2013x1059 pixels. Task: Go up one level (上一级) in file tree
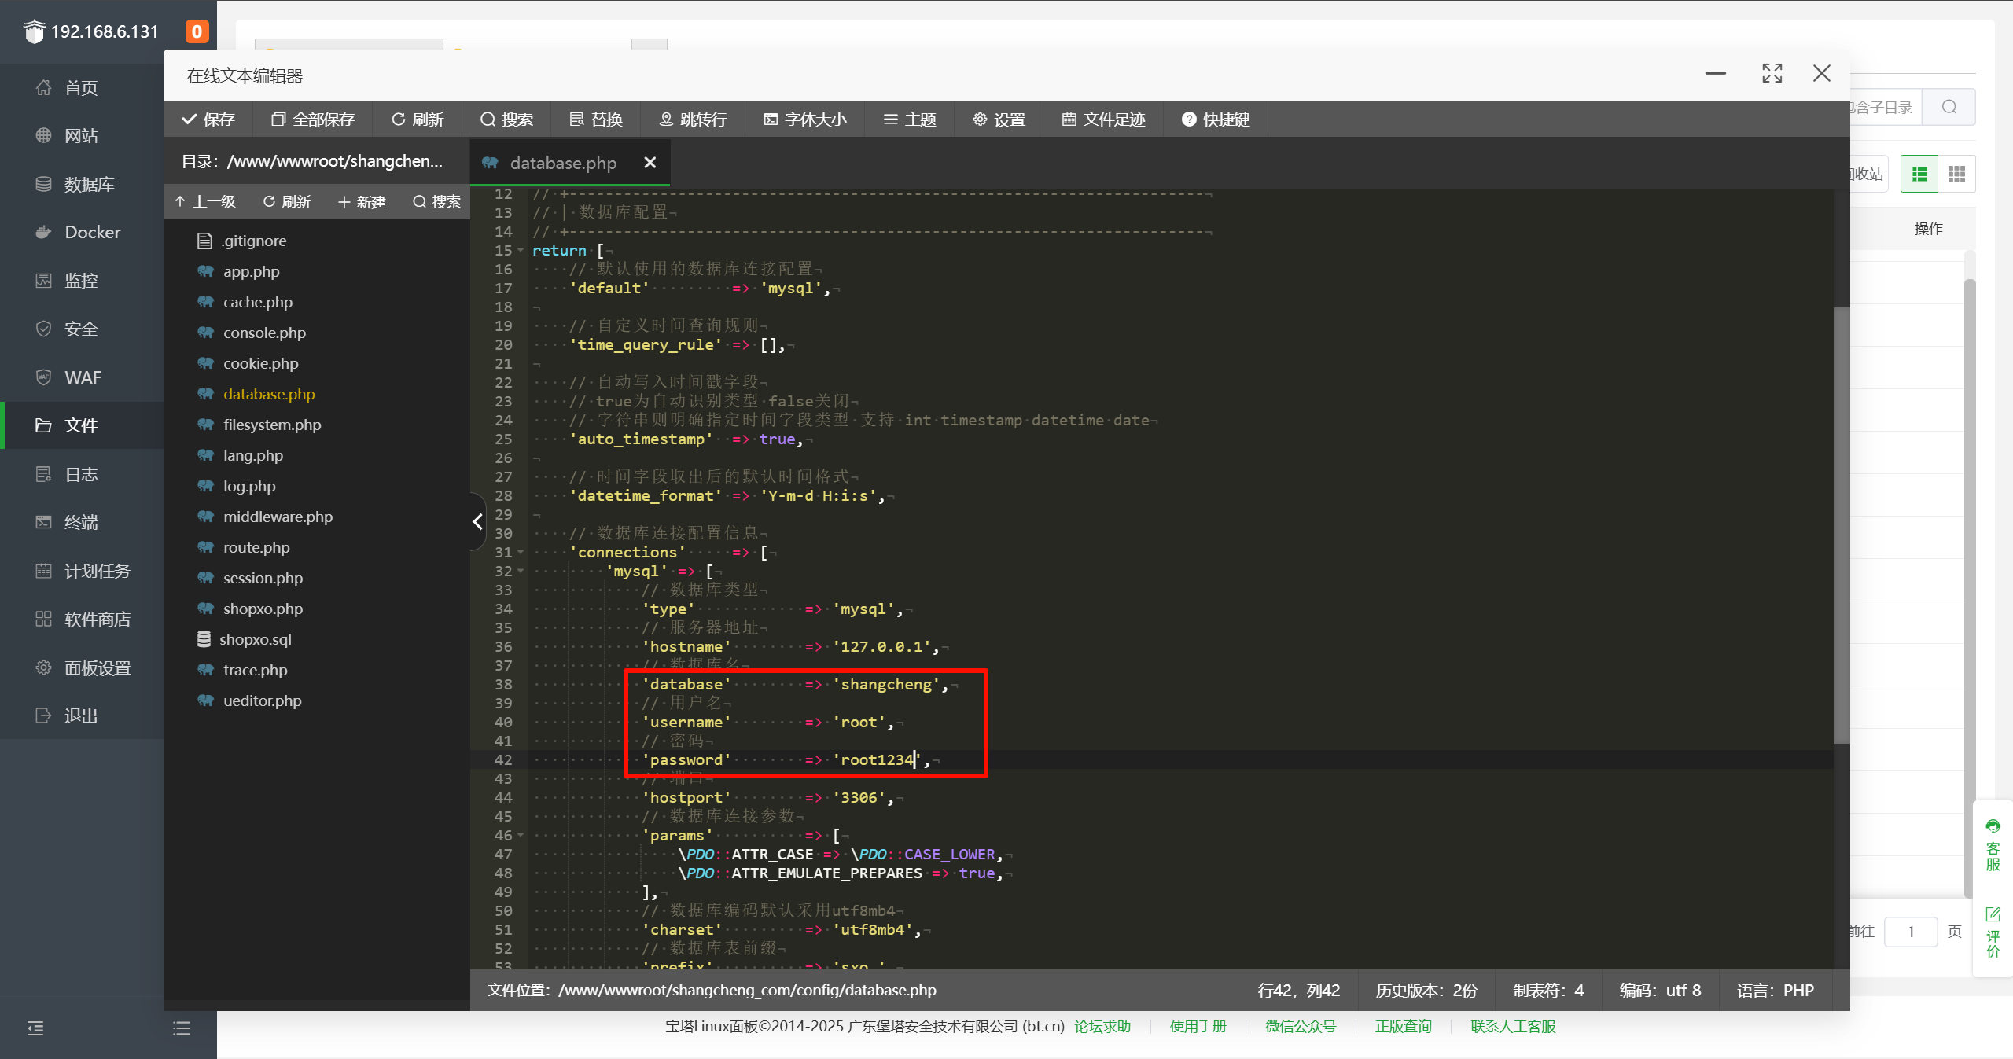pyautogui.click(x=205, y=202)
